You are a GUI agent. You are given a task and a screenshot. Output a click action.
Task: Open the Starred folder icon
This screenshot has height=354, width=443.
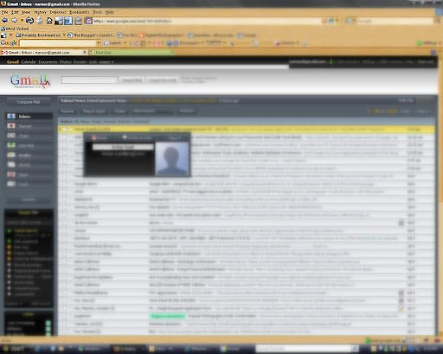click(11, 126)
